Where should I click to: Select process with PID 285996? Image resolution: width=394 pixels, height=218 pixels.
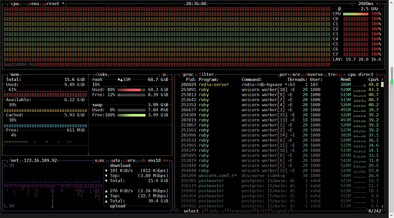point(280,135)
